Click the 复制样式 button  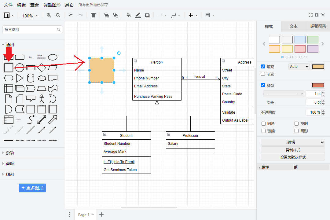tap(293, 150)
